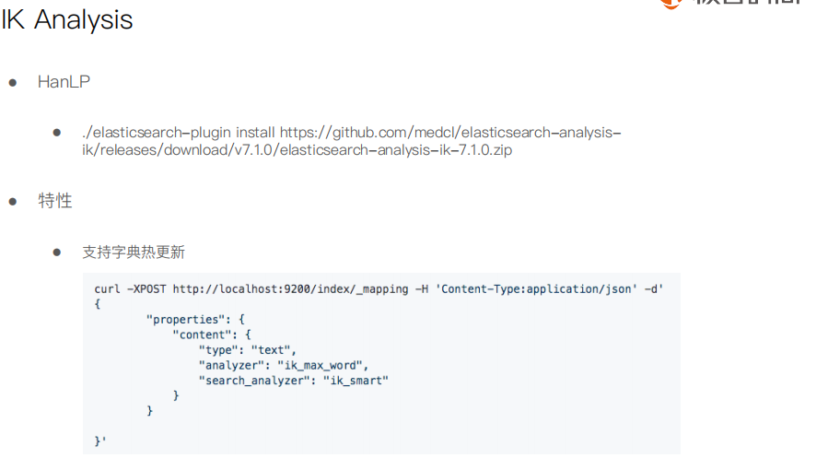The height and width of the screenshot is (458, 828).
Task: Click the Content-Type:application/json header text
Action: point(536,289)
